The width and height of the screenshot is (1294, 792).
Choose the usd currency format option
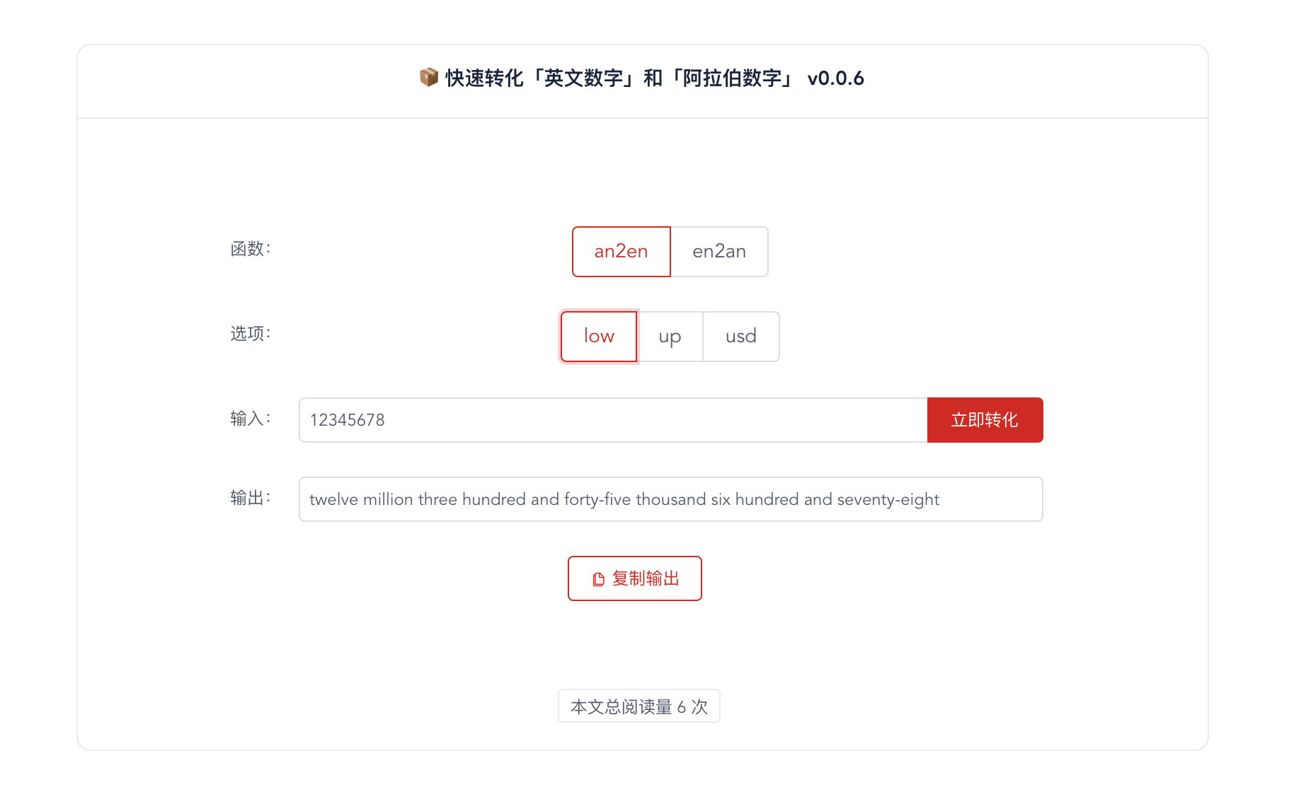pyautogui.click(x=740, y=337)
